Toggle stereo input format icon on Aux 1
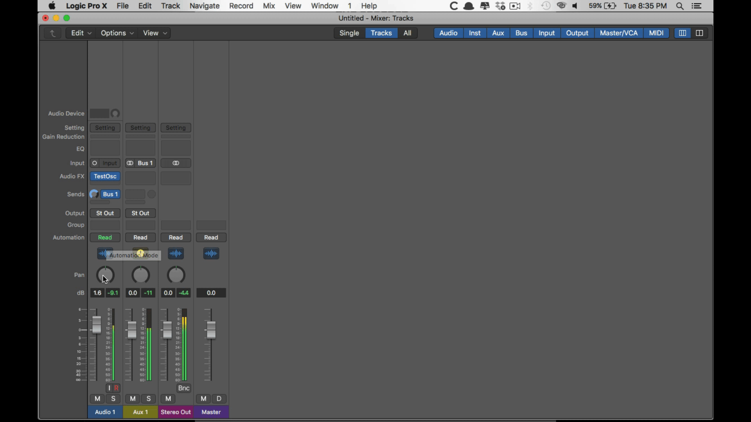751x422 pixels. point(130,163)
